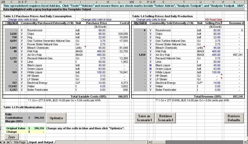This screenshot has width=248, height=144.
Task: Click the Zero button
Action: point(12,137)
